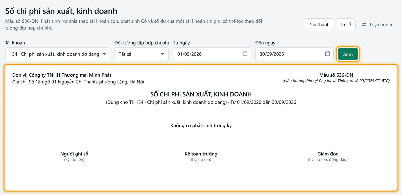
Task: Open the Giá thành page
Action: click(319, 25)
